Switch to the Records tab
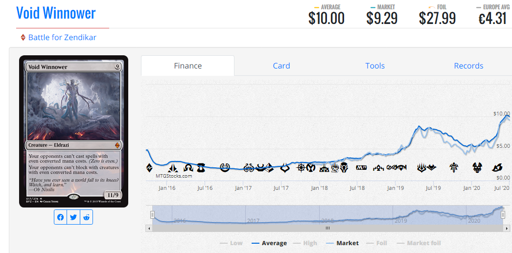The height and width of the screenshot is (253, 512). [468, 66]
